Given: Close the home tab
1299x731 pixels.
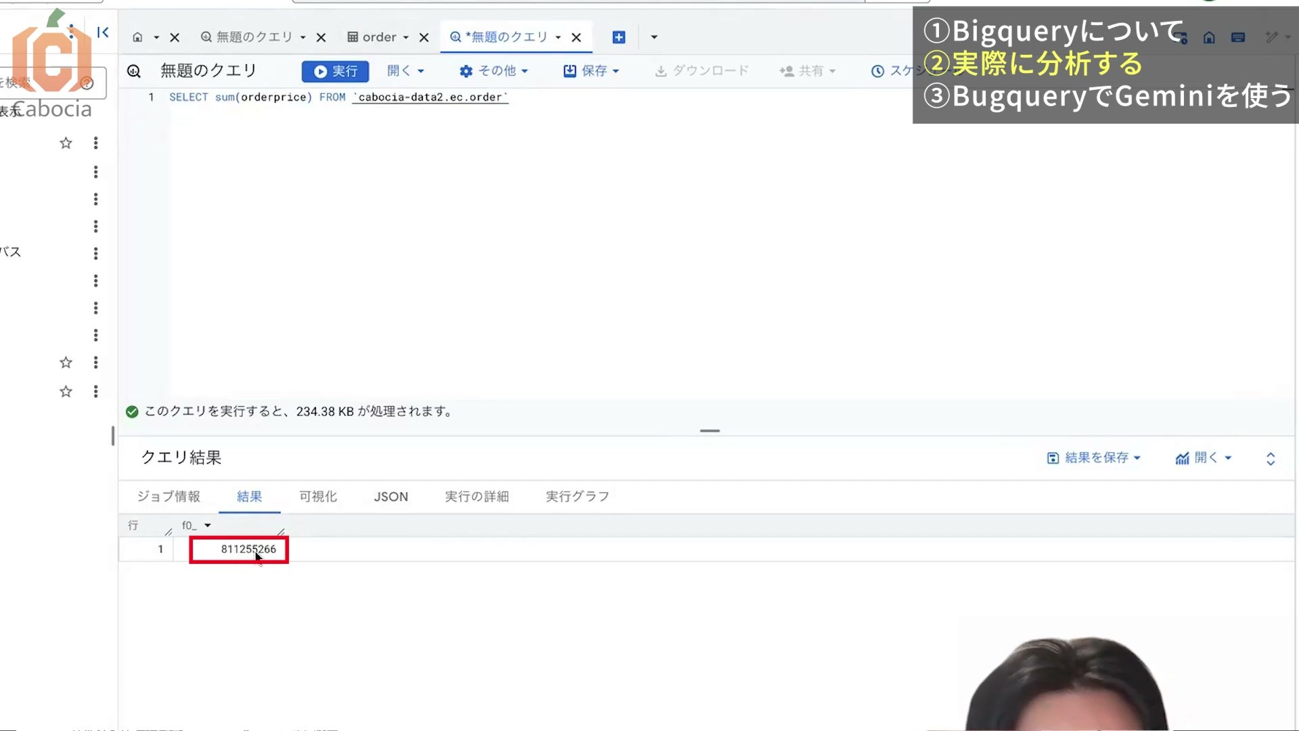Looking at the screenshot, I should click(x=175, y=37).
